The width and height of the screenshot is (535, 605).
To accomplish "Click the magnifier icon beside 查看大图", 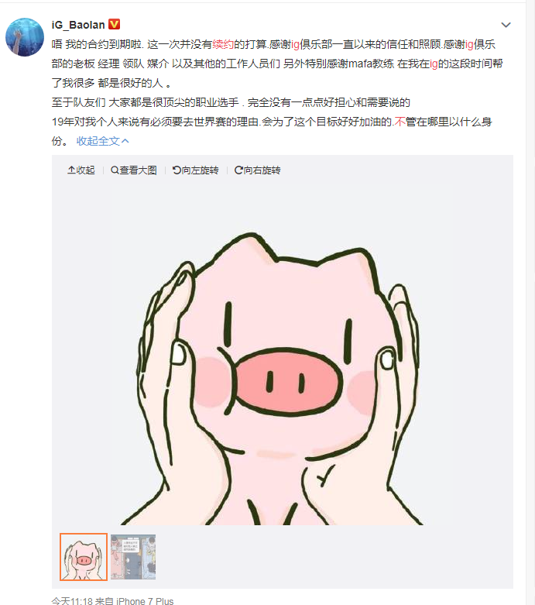I will point(115,170).
